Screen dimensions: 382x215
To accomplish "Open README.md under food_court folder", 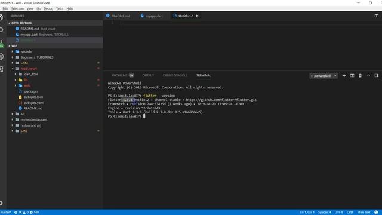I will click(33, 108).
